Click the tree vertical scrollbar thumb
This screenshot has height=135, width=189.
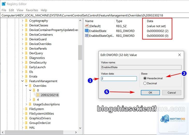[x=80, y=52]
